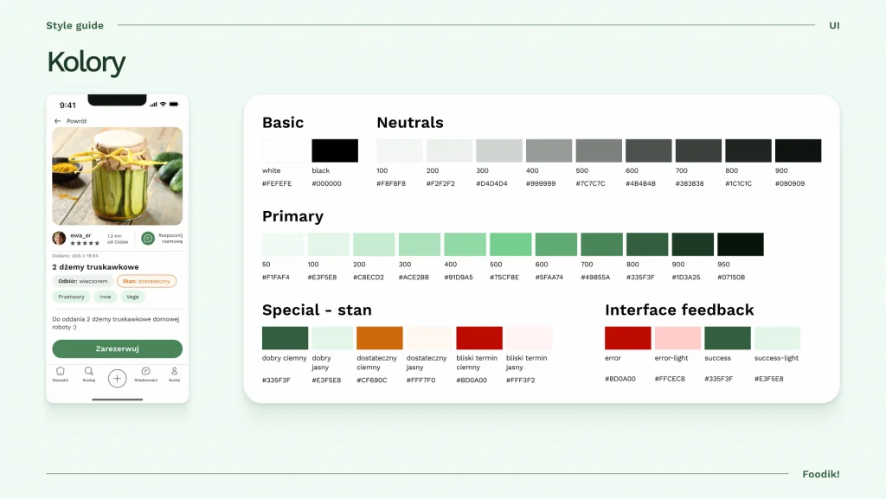This screenshot has width=886, height=499.
Task: Open the account profile icon in navigation
Action: tap(174, 371)
